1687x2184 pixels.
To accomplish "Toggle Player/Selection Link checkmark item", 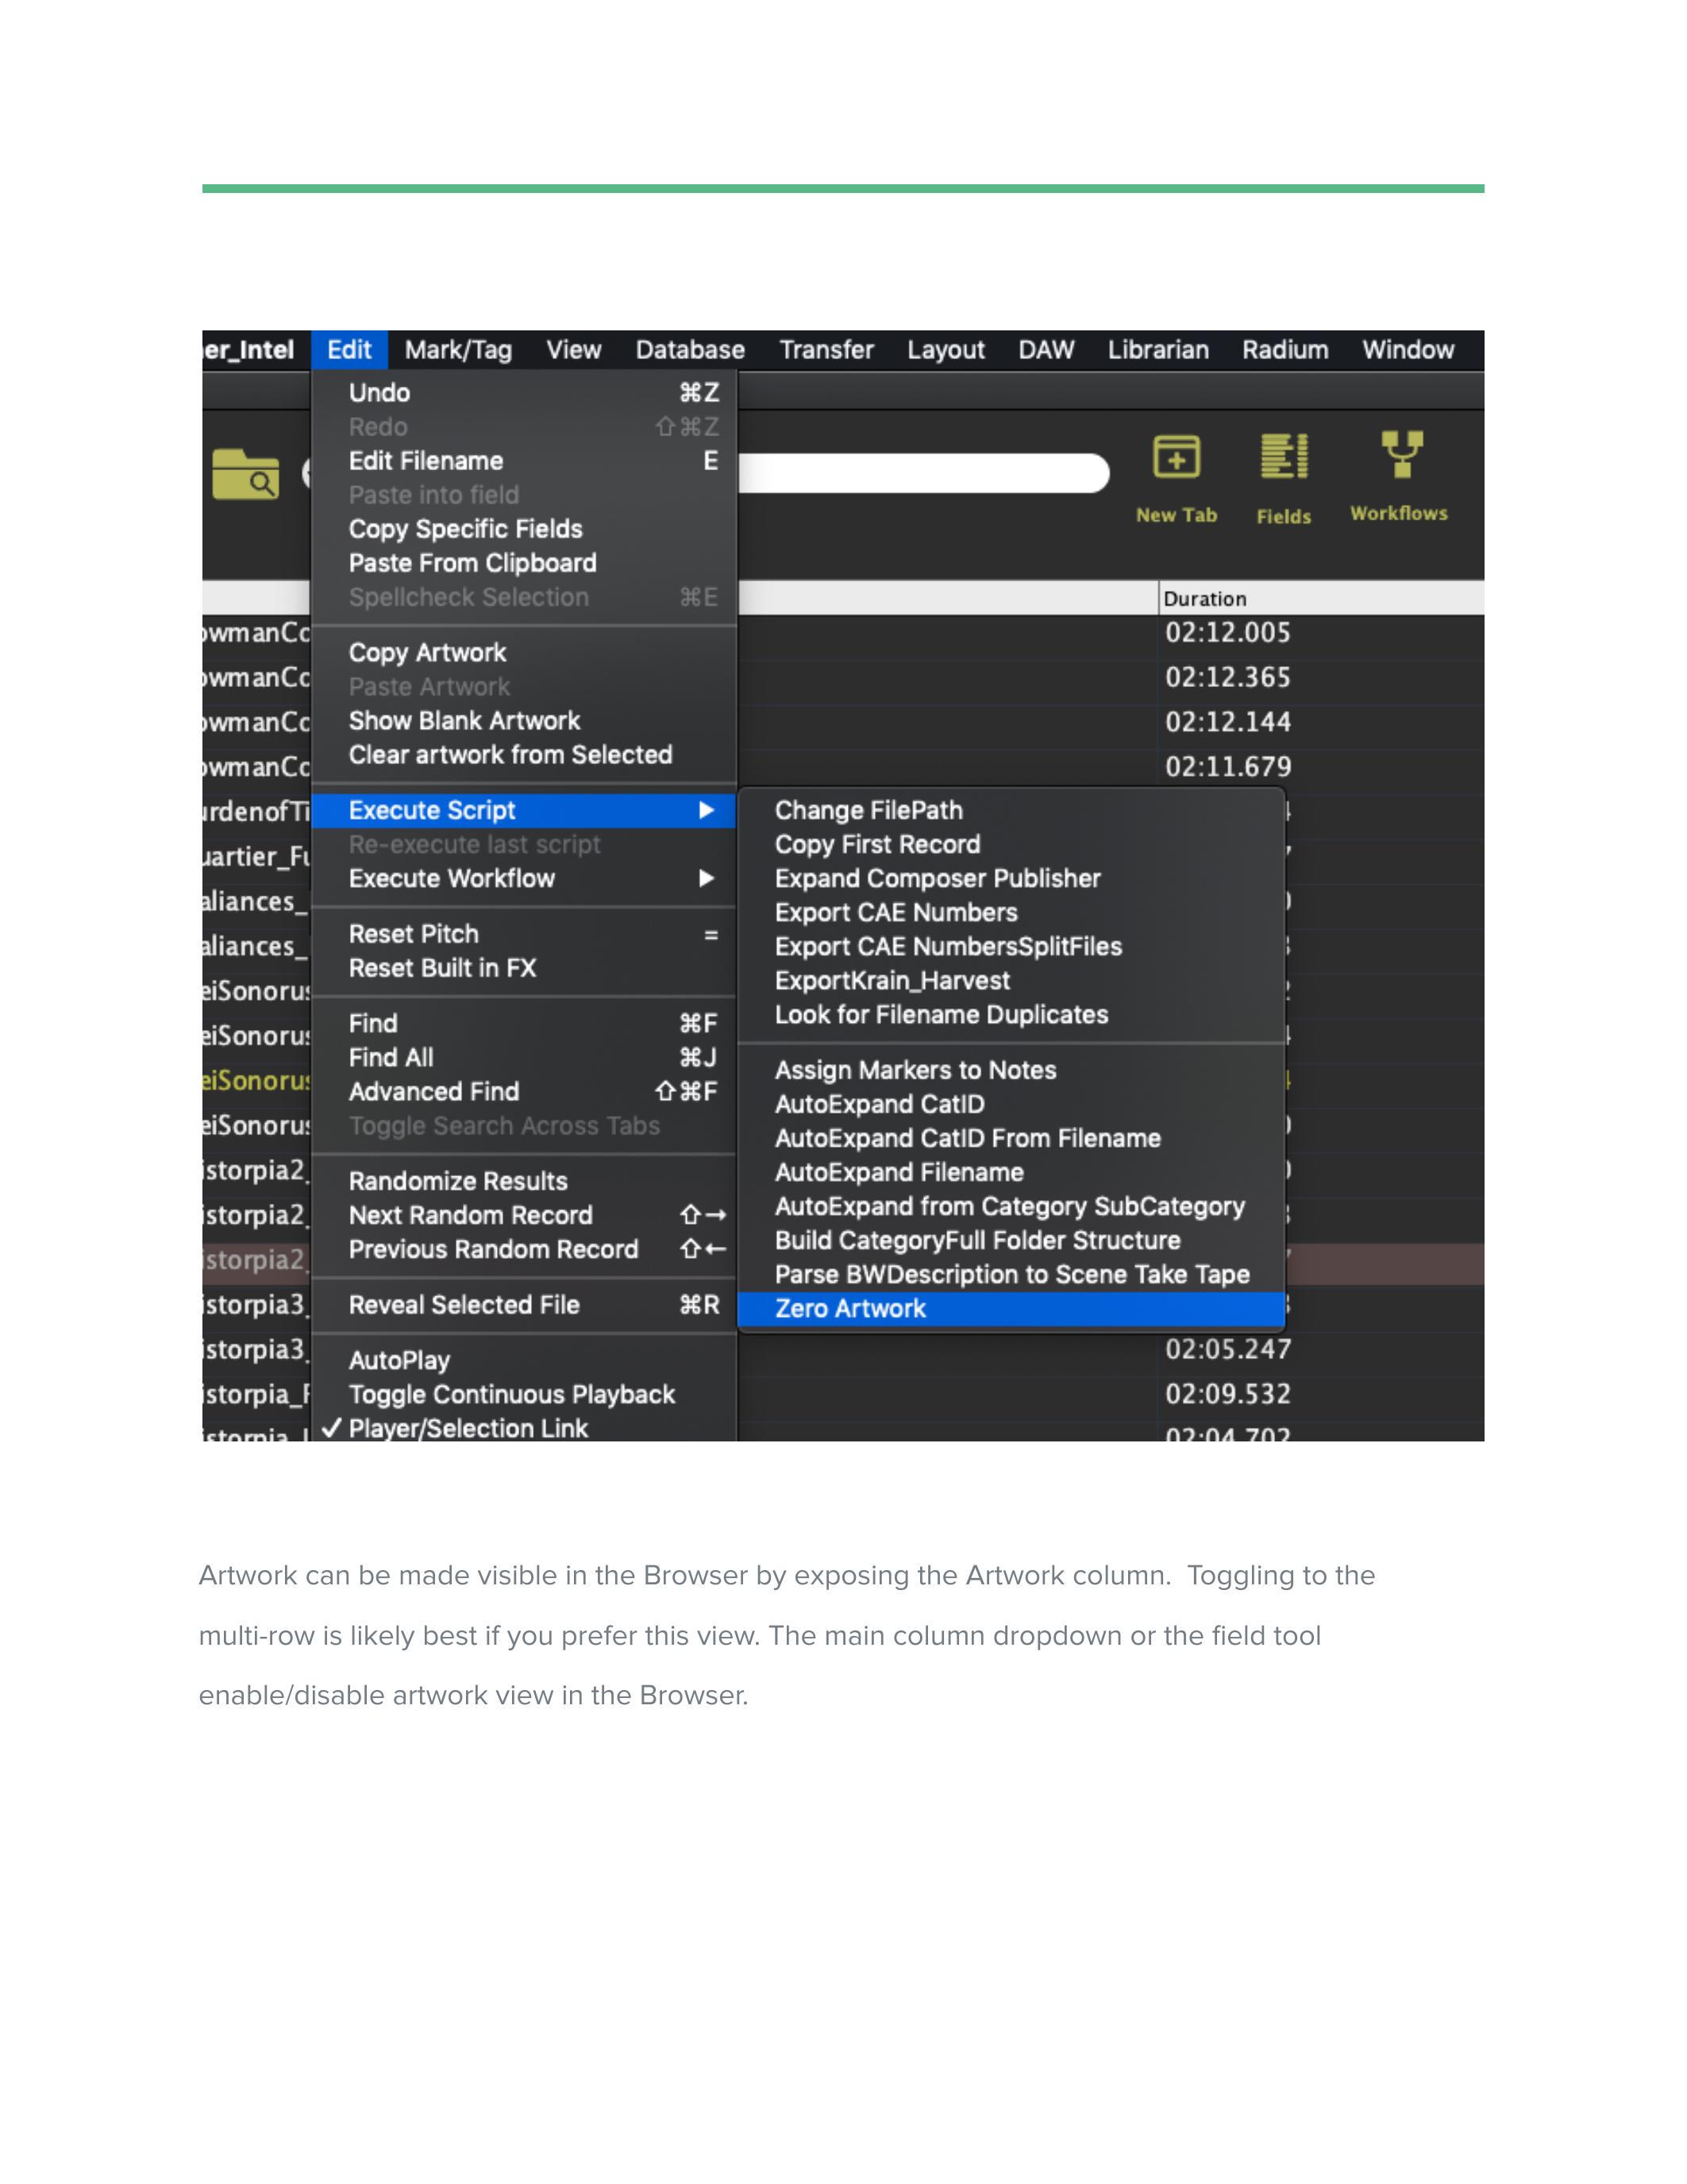I will (468, 1428).
